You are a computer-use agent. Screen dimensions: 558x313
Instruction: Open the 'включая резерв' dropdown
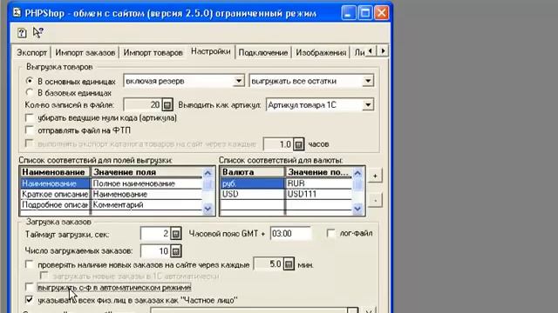tap(239, 81)
